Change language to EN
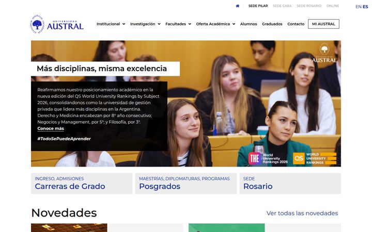This screenshot has height=232, width=372. point(358,7)
